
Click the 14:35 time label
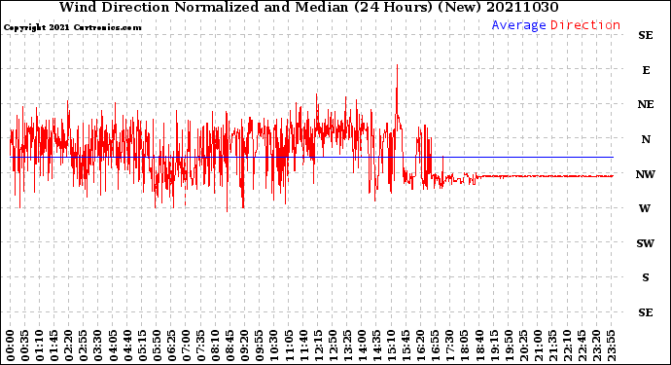(x=376, y=346)
